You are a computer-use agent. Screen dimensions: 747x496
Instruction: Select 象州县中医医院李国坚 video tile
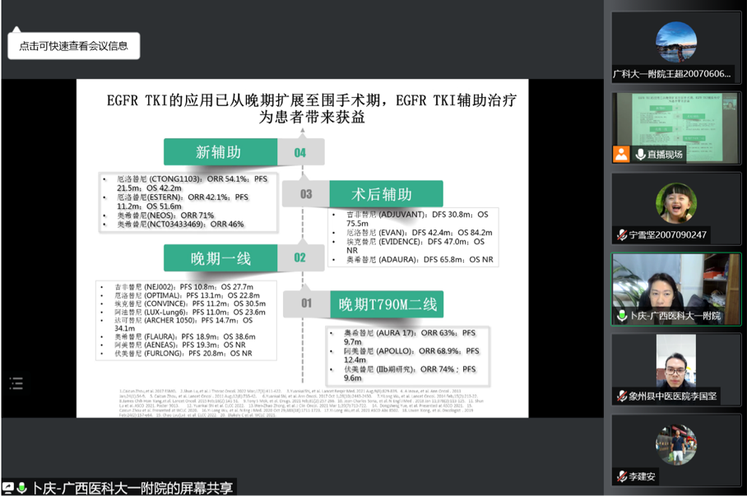pyautogui.click(x=675, y=362)
